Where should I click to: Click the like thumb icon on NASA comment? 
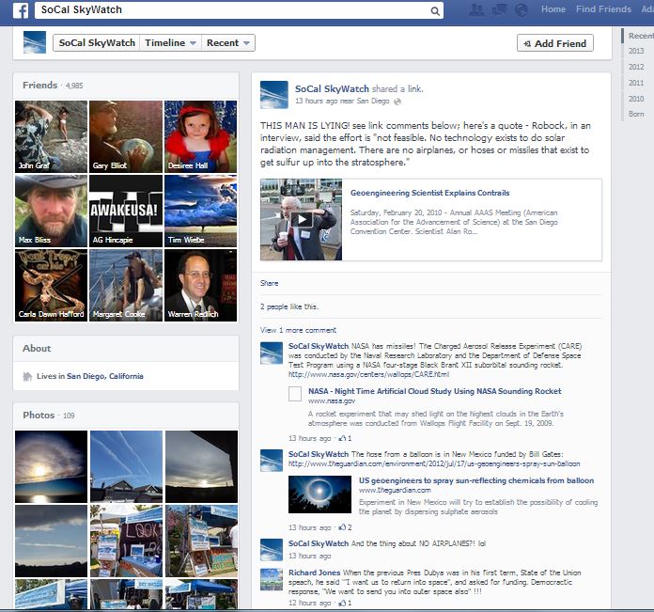(343, 438)
